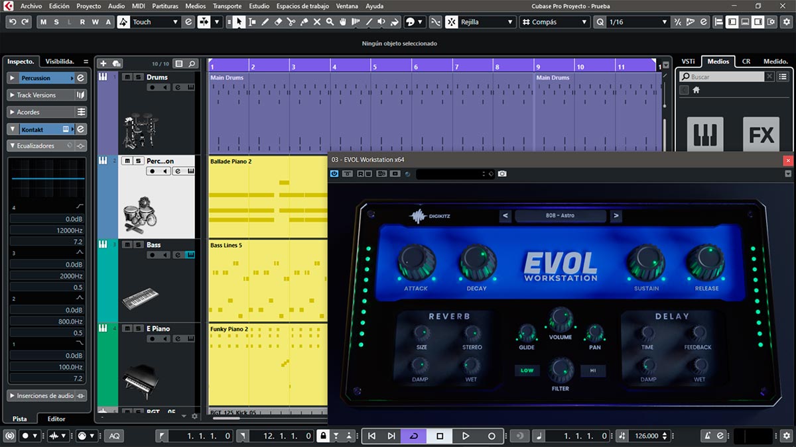
Task: Switch to the Visibilidad tab
Action: pos(60,61)
